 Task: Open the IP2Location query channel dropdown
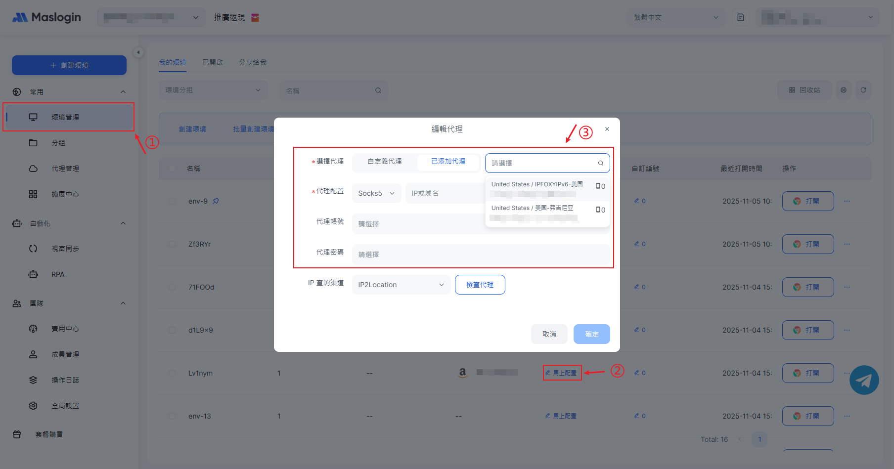[401, 285]
